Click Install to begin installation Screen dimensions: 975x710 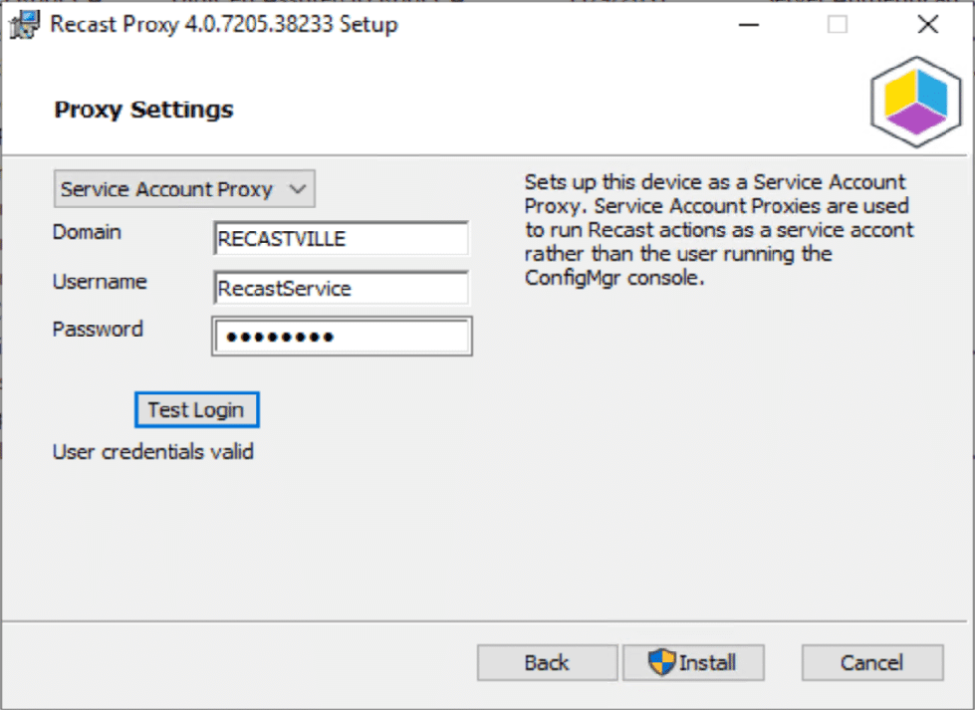click(693, 661)
